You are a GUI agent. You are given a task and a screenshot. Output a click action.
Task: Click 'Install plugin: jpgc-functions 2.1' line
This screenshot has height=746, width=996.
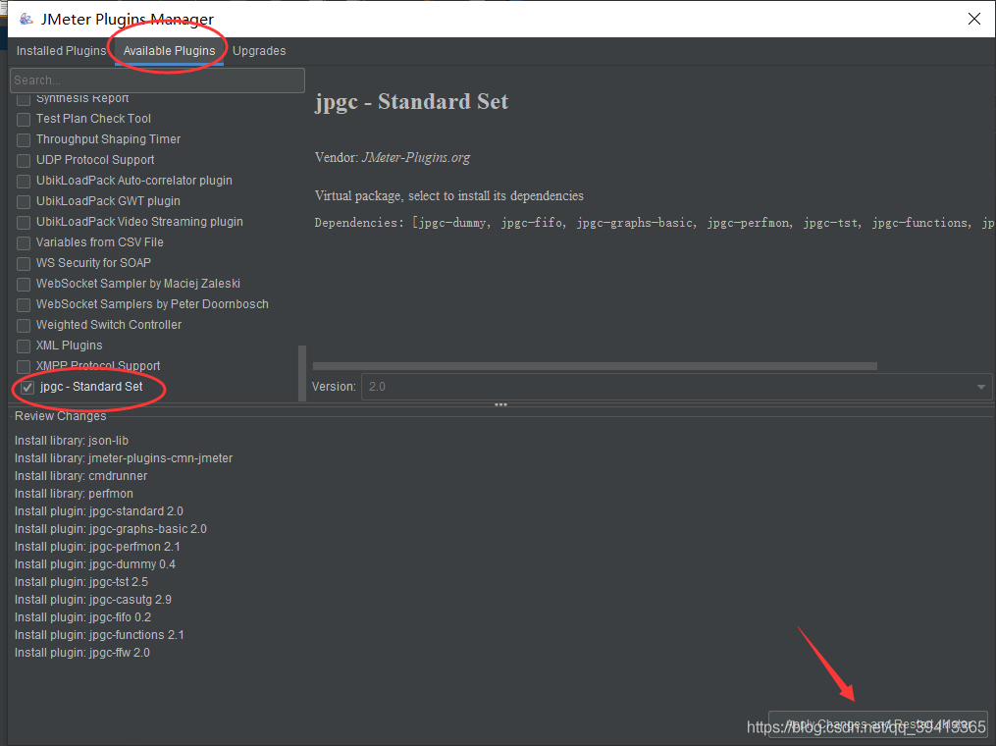pos(99,635)
